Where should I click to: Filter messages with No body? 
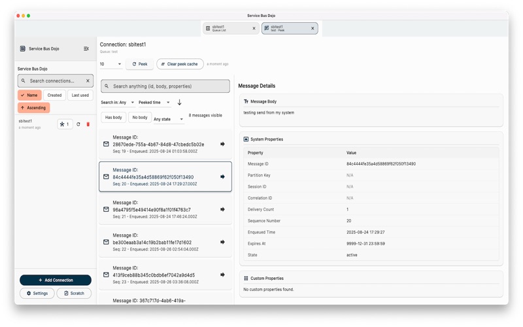pyautogui.click(x=140, y=118)
